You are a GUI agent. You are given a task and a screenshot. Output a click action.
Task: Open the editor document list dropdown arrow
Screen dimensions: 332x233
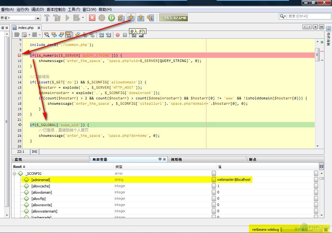[x=316, y=27]
